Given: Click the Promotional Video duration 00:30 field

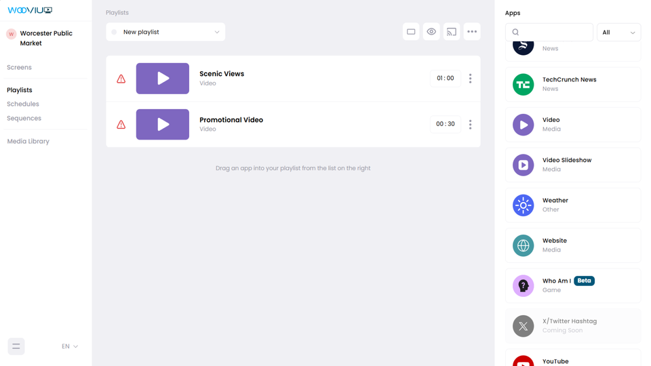Looking at the screenshot, I should pyautogui.click(x=445, y=124).
